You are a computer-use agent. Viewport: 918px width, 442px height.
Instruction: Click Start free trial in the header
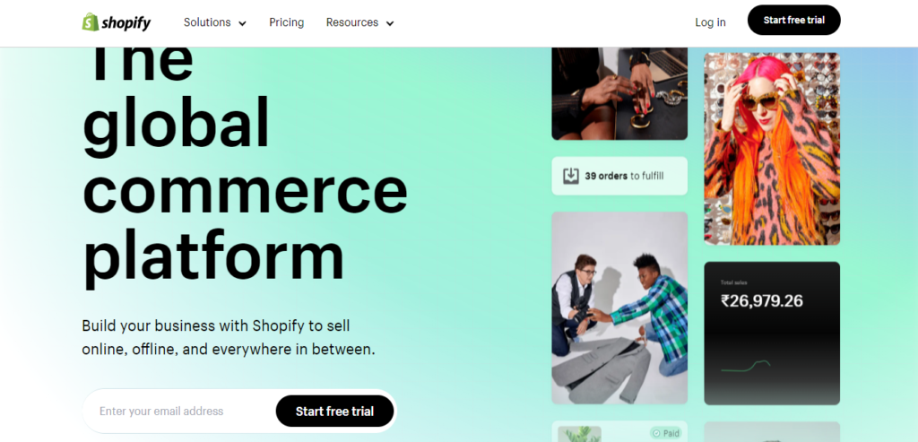click(794, 20)
